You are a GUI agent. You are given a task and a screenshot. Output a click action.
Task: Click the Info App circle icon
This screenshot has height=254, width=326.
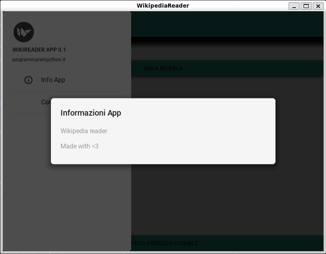point(29,80)
